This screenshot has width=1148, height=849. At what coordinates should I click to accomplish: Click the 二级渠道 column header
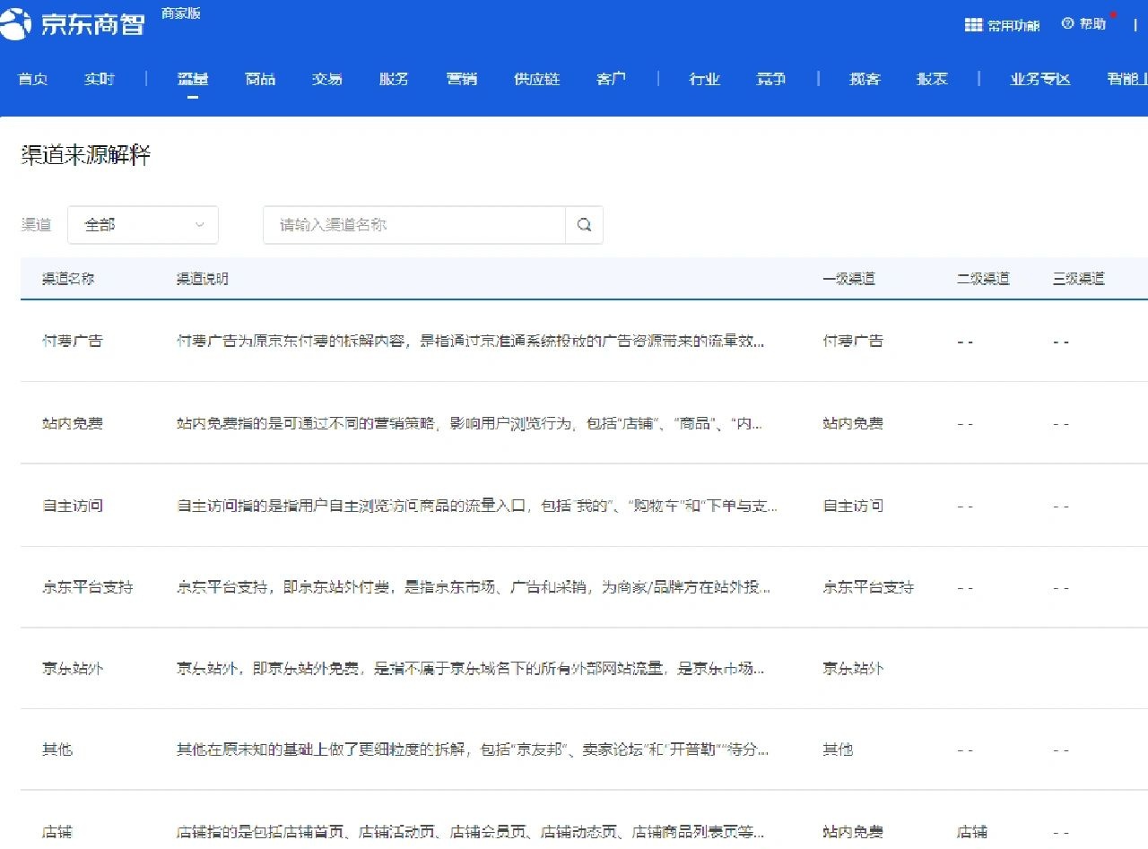[983, 279]
